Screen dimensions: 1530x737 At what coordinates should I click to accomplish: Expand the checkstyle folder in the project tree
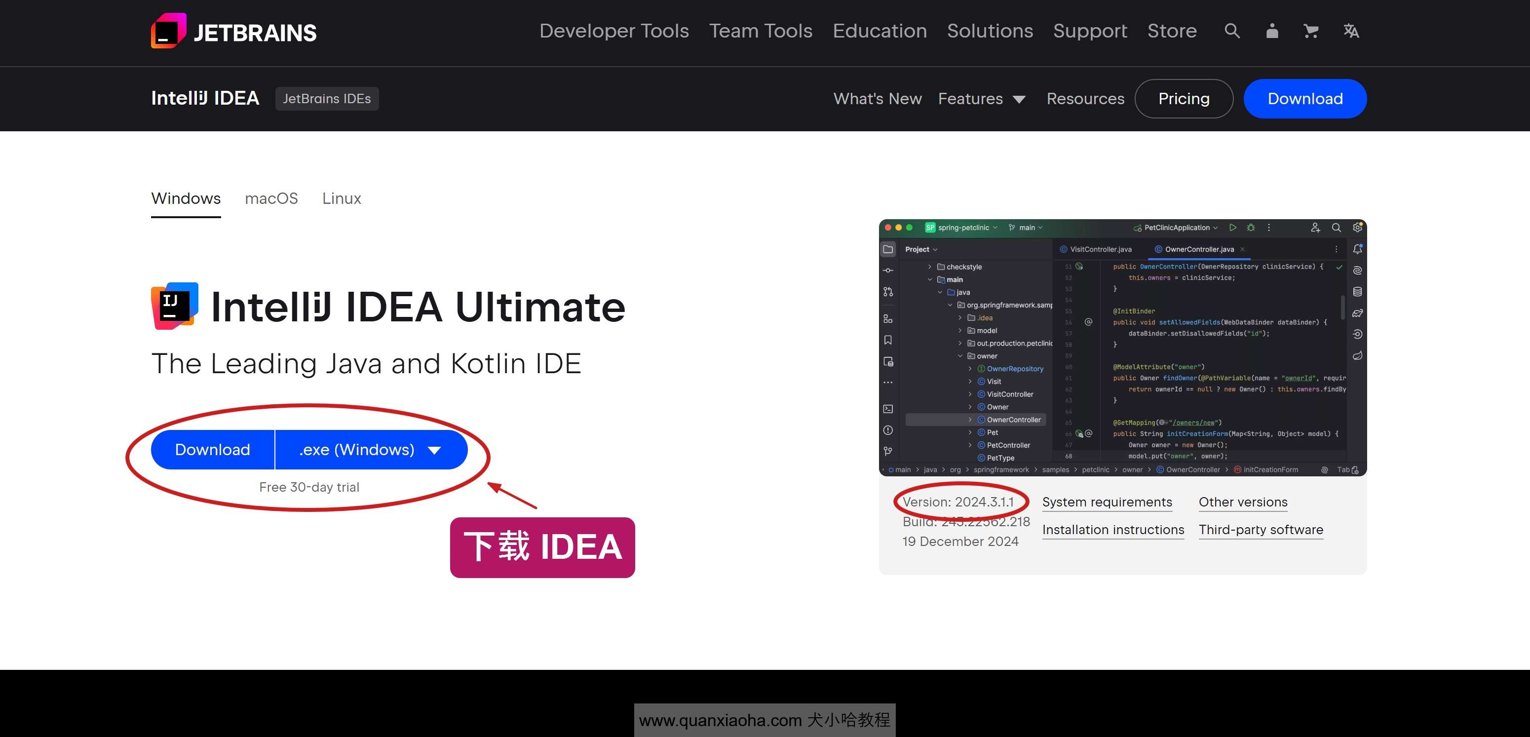pos(929,267)
